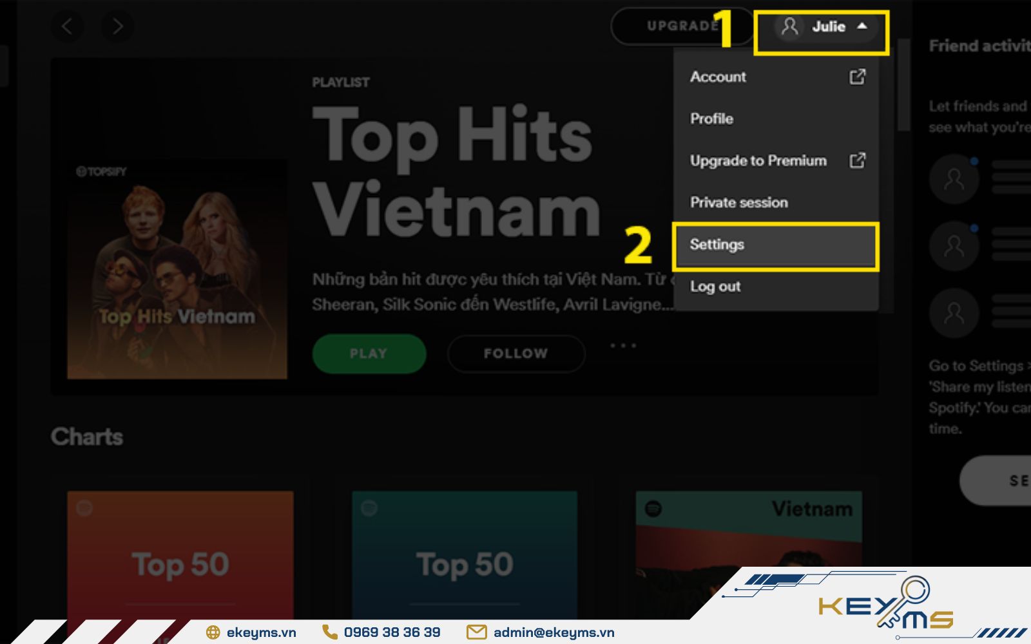Select Log out in the user menu

click(776, 287)
